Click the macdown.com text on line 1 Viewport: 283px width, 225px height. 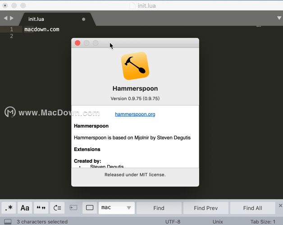click(42, 29)
